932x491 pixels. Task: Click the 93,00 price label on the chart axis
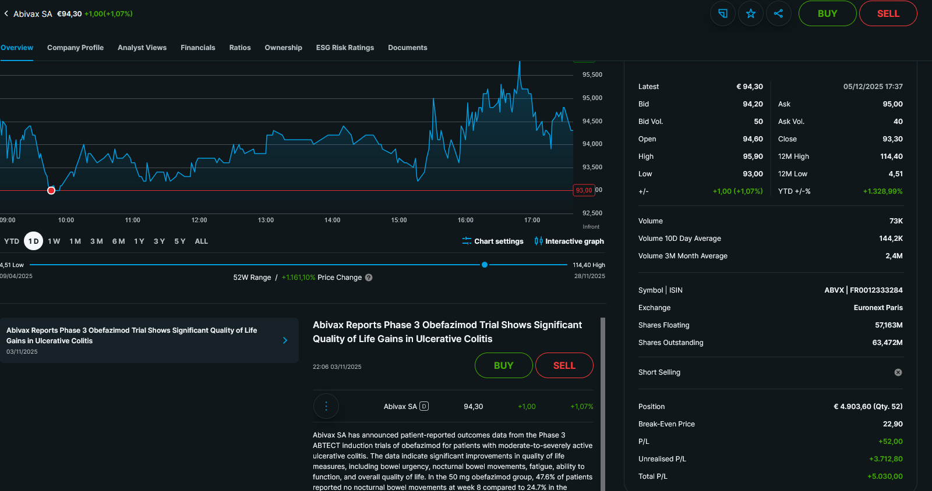pos(584,190)
